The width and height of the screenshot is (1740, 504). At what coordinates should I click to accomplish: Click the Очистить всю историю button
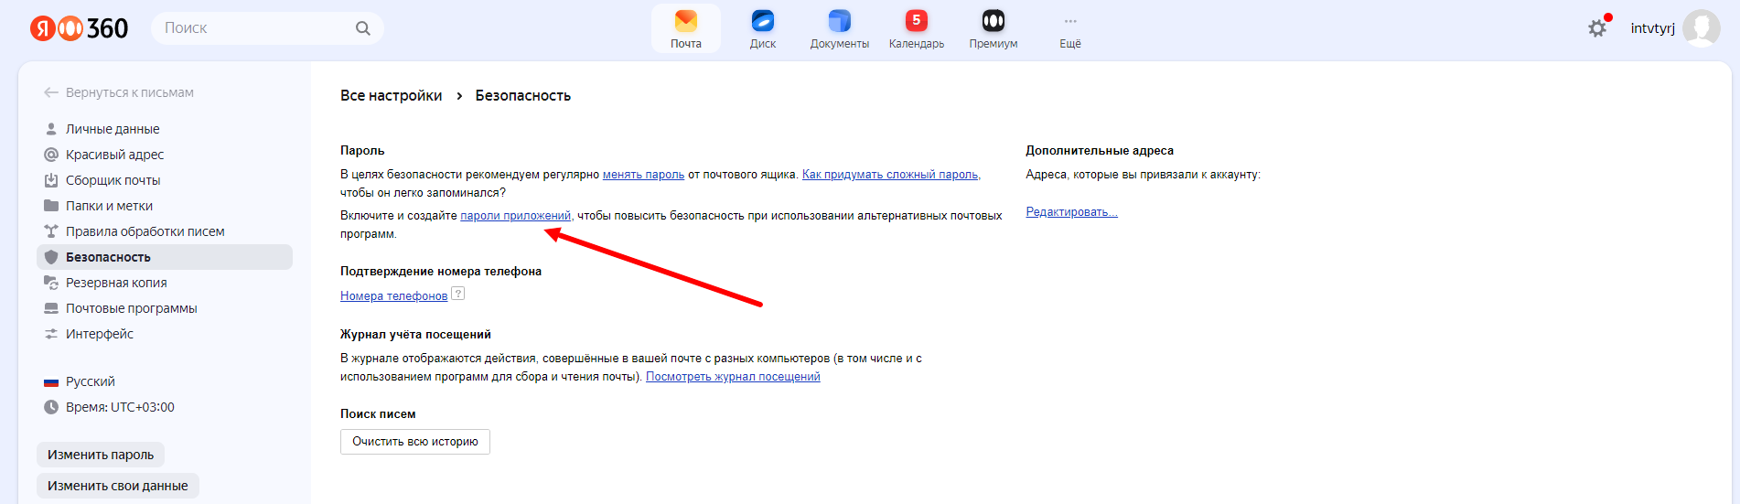click(x=415, y=442)
